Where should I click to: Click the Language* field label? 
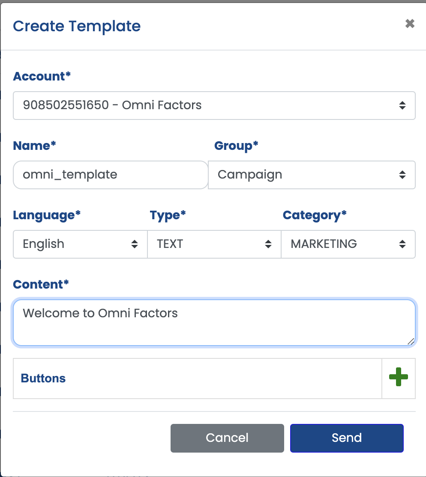(47, 215)
